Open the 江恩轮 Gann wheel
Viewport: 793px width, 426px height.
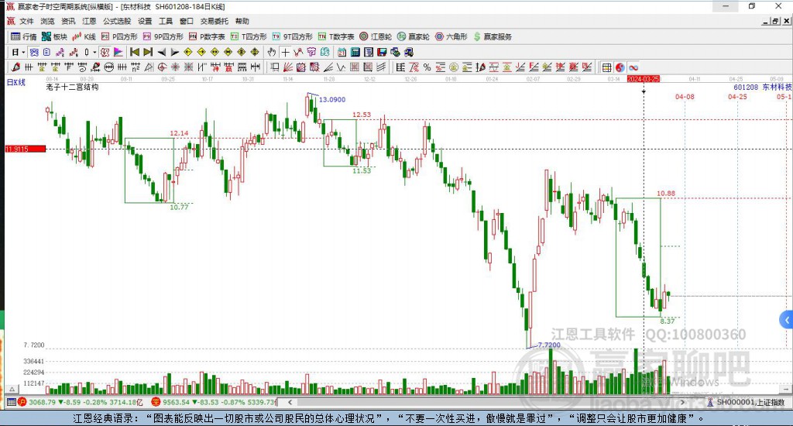[x=376, y=36]
